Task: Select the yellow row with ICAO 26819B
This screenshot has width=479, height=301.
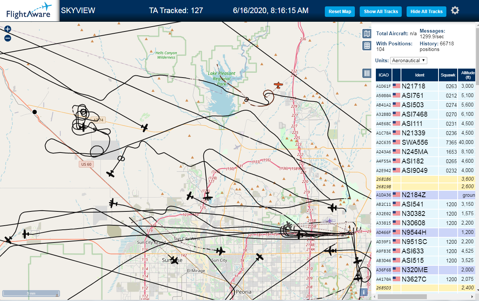Action: point(426,187)
